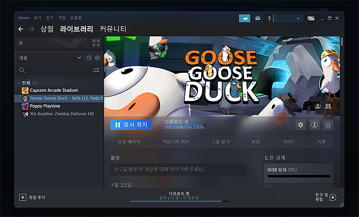Click the activity post text field
The width and height of the screenshot is (359, 217).
(179, 169)
